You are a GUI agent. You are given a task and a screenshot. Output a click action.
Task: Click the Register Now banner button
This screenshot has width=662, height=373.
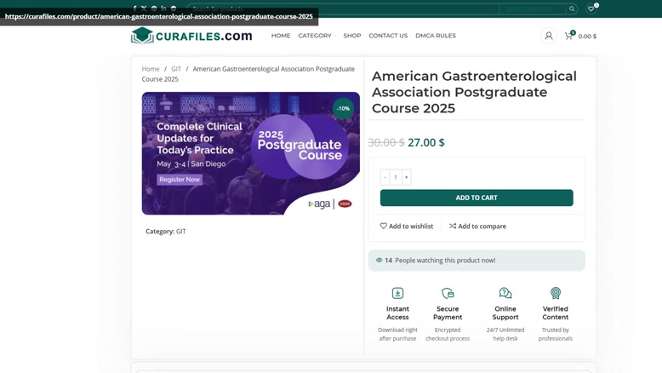180,180
